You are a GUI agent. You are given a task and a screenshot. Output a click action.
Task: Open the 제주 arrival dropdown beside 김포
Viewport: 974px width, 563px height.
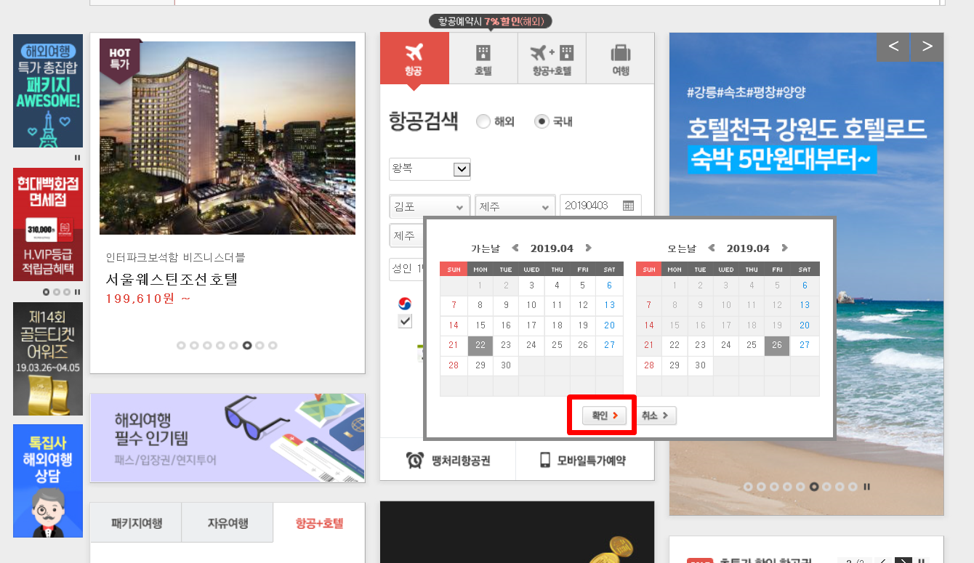click(515, 207)
